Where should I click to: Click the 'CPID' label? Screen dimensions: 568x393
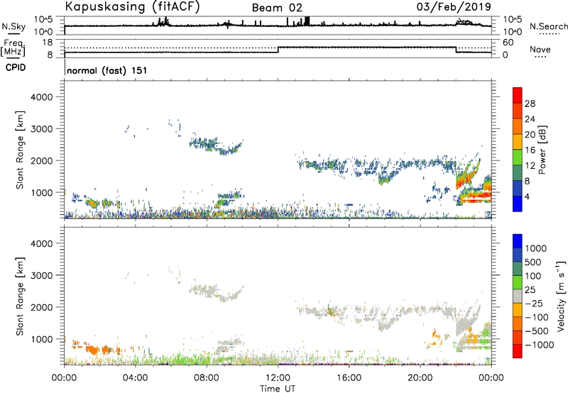coord(16,67)
